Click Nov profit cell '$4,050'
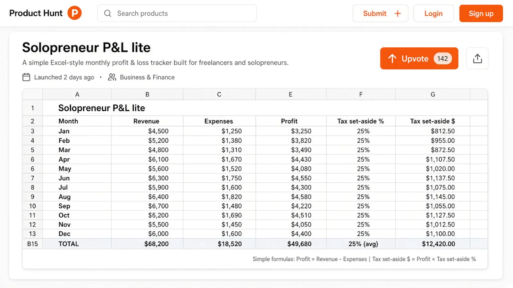 tap(291, 225)
